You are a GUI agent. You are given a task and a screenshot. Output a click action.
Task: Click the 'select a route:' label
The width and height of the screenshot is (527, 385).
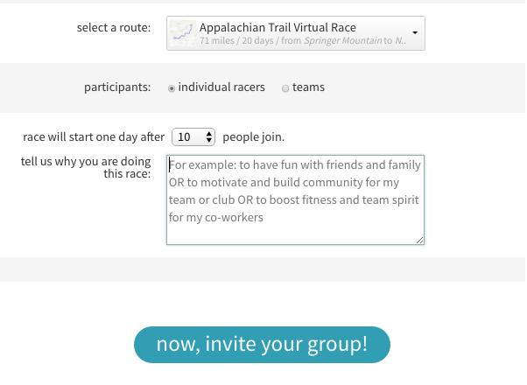(x=114, y=27)
